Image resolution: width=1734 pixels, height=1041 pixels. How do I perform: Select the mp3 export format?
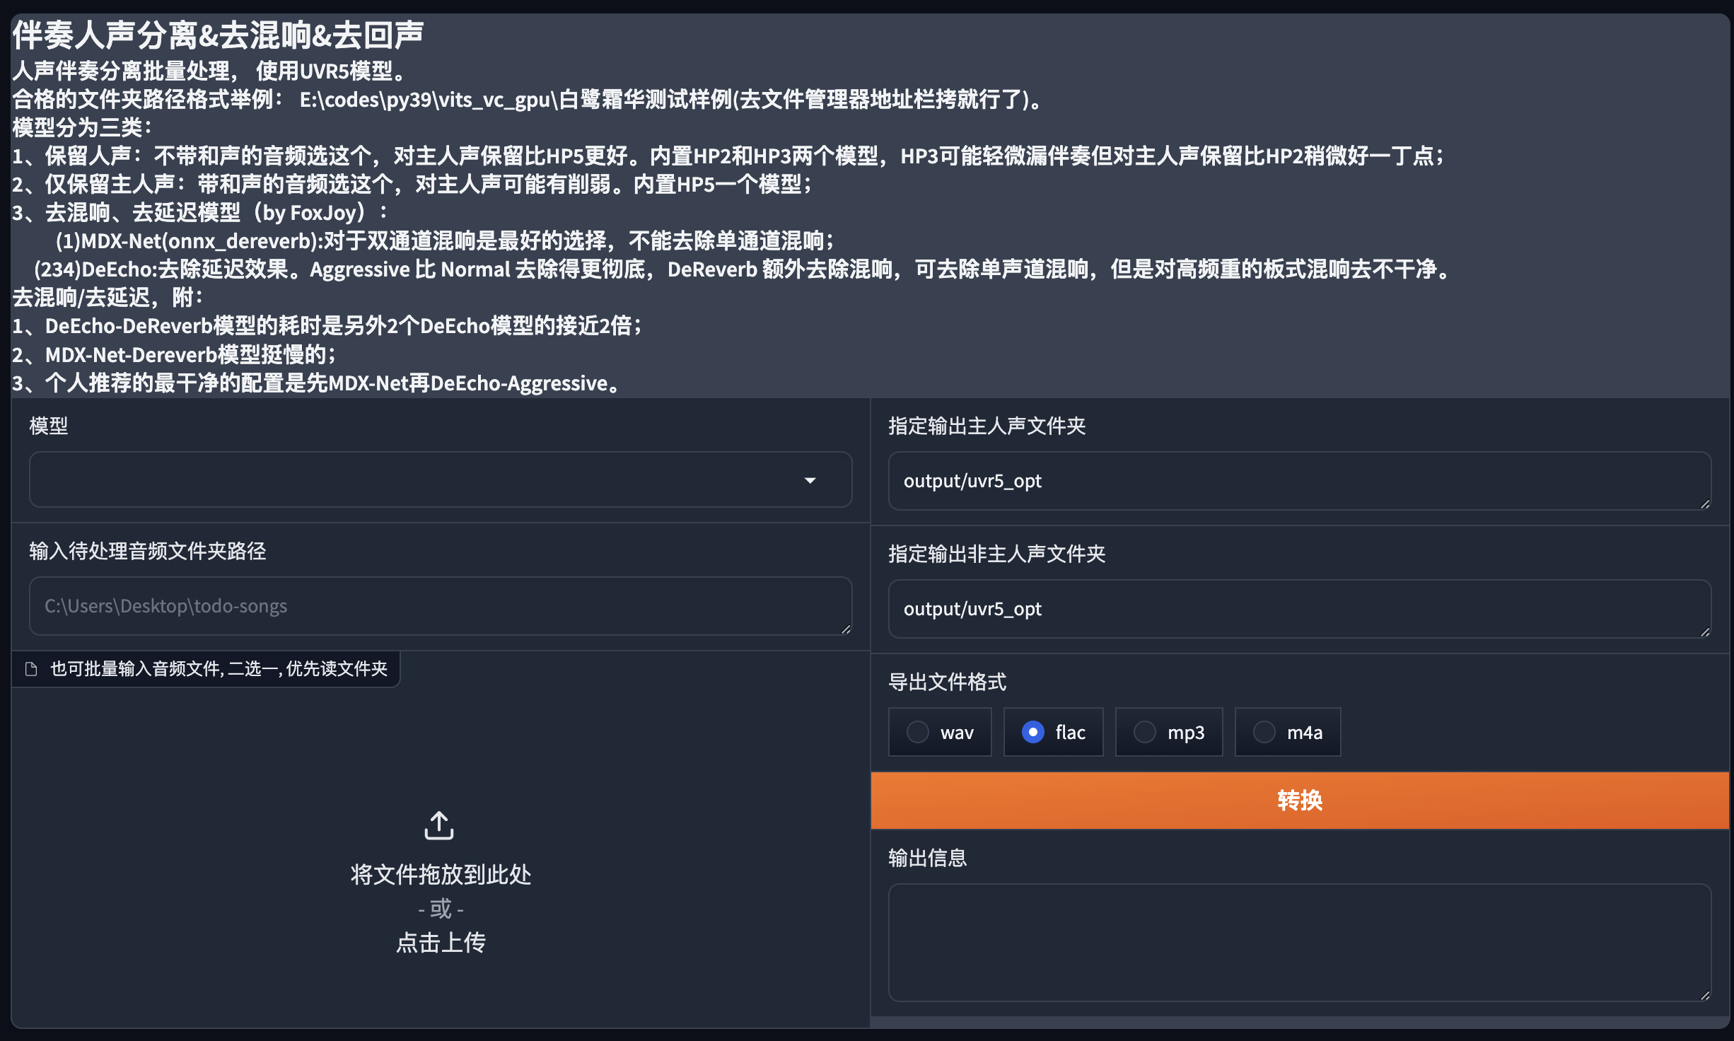[1145, 732]
